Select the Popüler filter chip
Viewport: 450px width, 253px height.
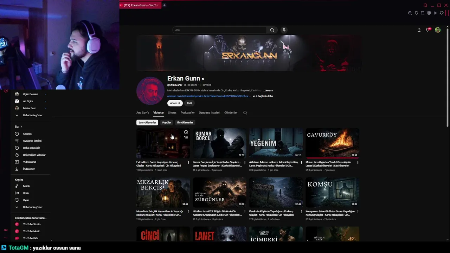tap(167, 123)
